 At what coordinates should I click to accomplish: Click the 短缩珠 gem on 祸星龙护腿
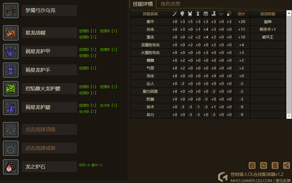[88, 105]
